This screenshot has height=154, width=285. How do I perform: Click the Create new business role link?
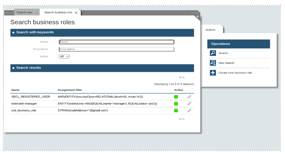(x=235, y=73)
